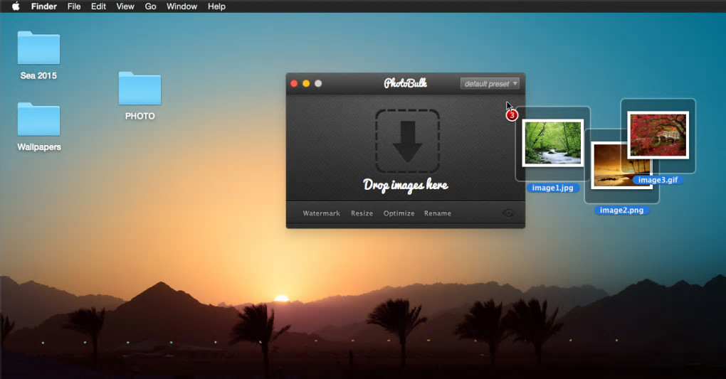
Task: Select the Wallpapers folder icon
Action: [x=39, y=119]
